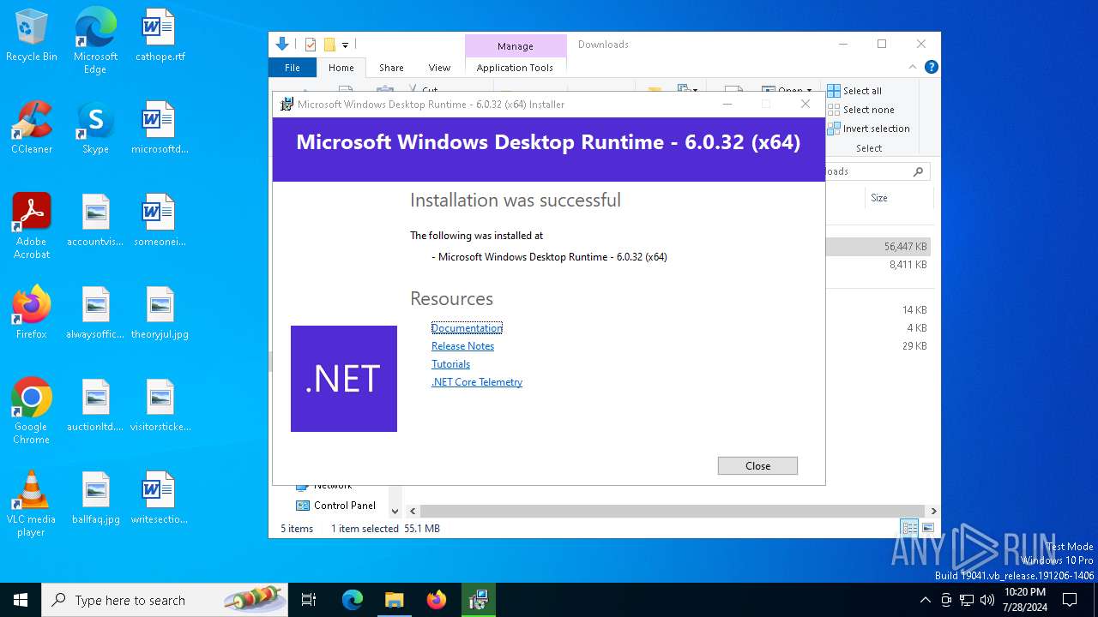
Task: Open the Customize Quick Access Toolbar dropdown
Action: click(x=345, y=45)
